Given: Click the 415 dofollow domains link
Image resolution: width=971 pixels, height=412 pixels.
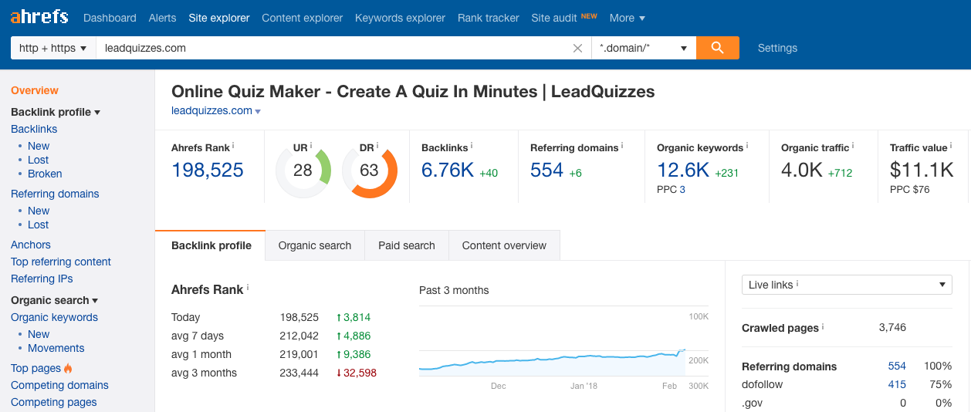Looking at the screenshot, I should (x=897, y=384).
